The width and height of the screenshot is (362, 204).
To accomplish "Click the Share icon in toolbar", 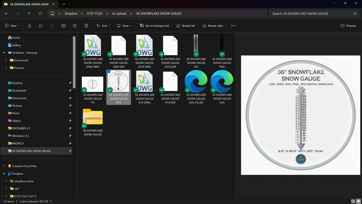I will pos(75,26).
